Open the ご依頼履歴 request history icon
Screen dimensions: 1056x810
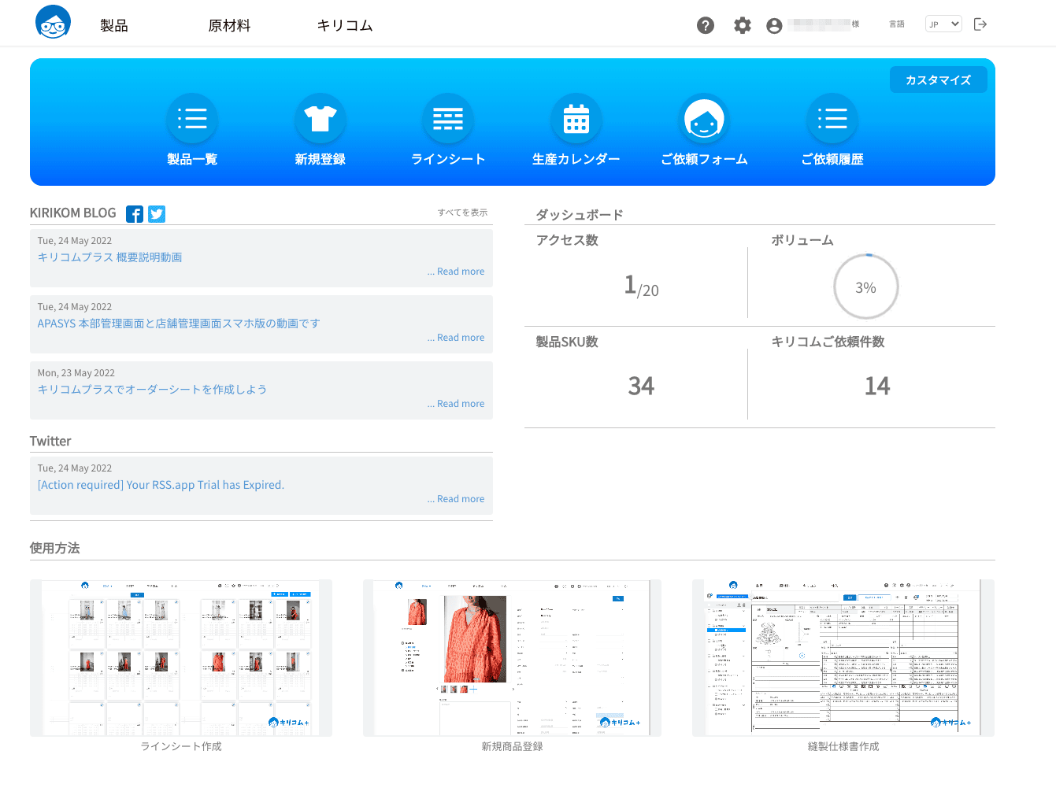(832, 119)
